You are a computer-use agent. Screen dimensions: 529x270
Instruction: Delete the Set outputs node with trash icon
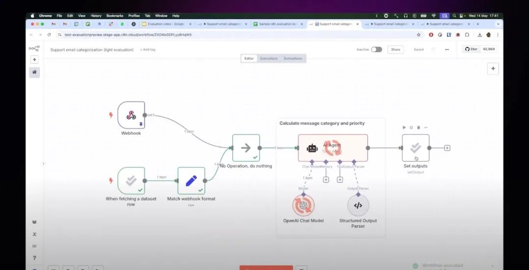[x=418, y=127]
